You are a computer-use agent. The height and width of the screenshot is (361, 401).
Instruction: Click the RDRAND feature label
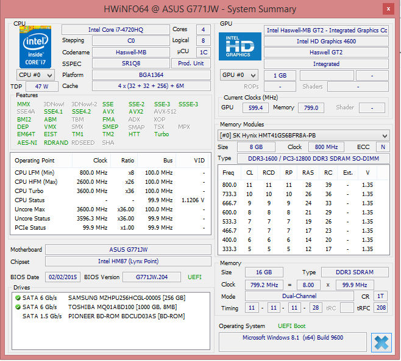coord(56,142)
